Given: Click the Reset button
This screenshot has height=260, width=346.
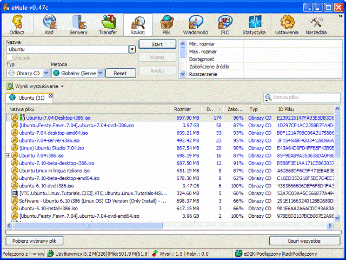Looking at the screenshot, I should [x=121, y=73].
